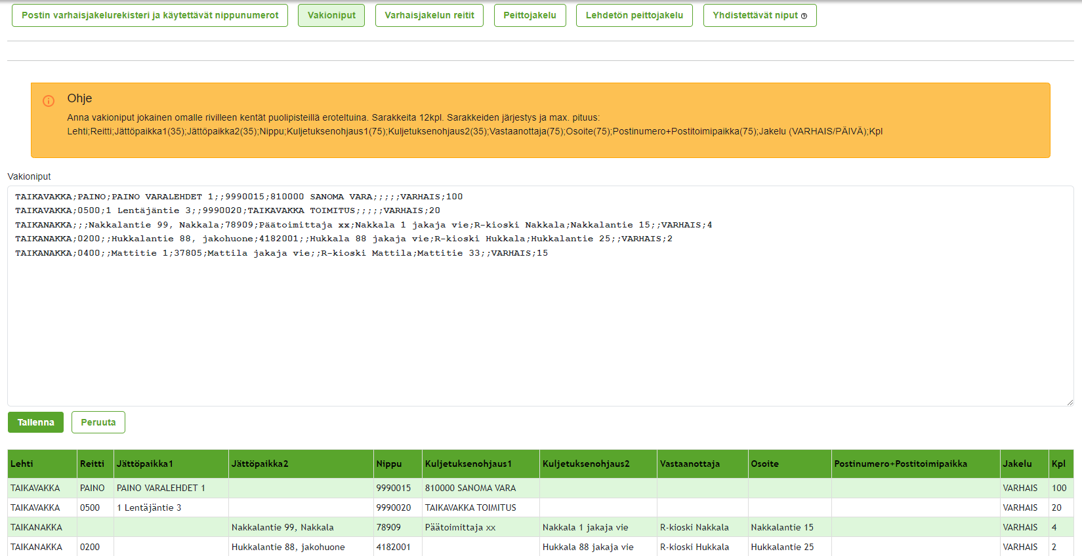
Task: Select cell 810000 SANOMA VARA
Action: click(x=481, y=488)
